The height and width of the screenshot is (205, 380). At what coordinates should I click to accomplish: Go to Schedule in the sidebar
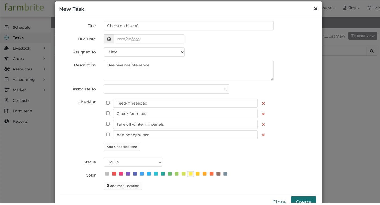pyautogui.click(x=21, y=27)
